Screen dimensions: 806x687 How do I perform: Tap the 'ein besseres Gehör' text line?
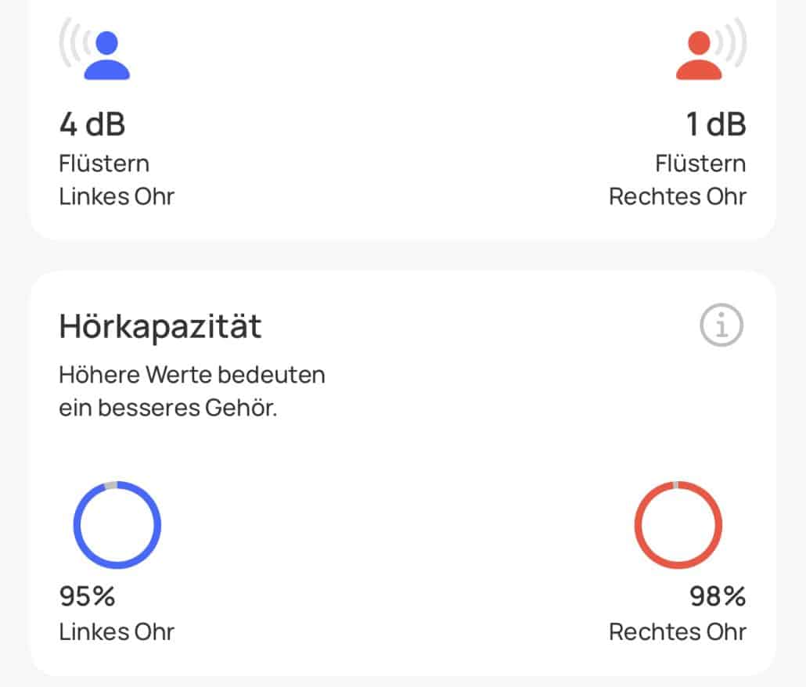point(167,408)
